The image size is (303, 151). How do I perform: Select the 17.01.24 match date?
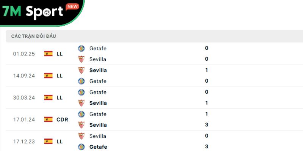(x=24, y=119)
